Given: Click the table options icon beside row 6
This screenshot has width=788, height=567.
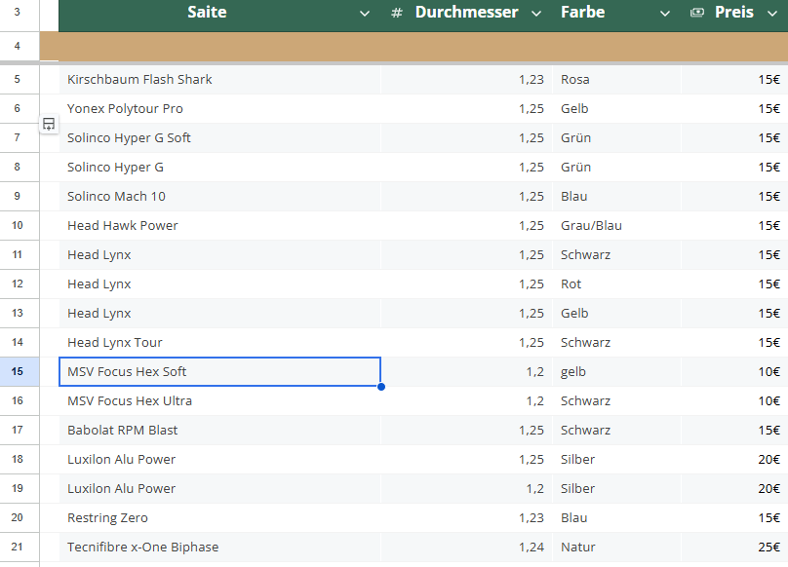Looking at the screenshot, I should pos(49,124).
